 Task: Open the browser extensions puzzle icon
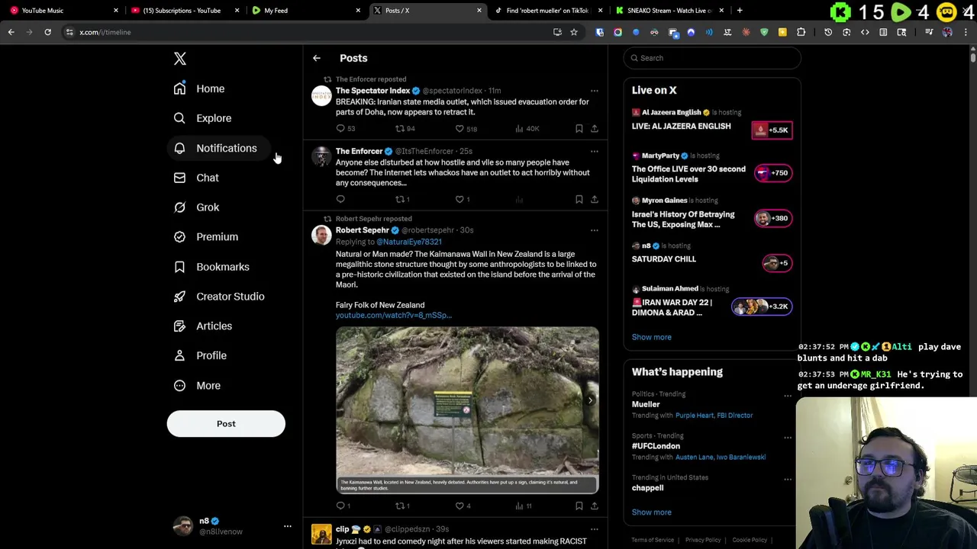coord(801,32)
